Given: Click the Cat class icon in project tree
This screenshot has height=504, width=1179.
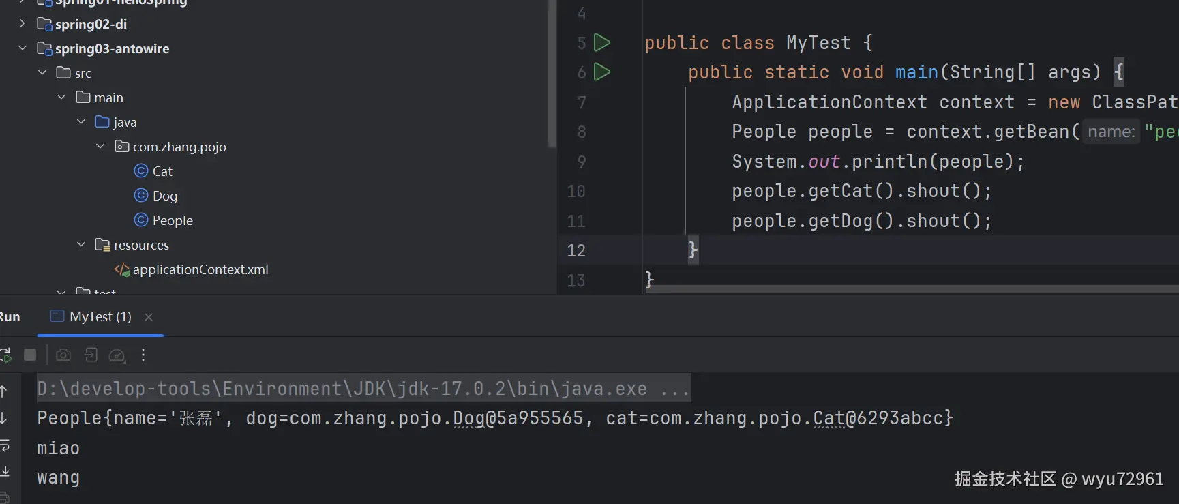Looking at the screenshot, I should click(x=141, y=171).
